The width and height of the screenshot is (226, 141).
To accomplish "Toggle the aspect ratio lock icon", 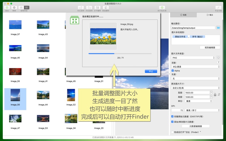I will 215,95.
